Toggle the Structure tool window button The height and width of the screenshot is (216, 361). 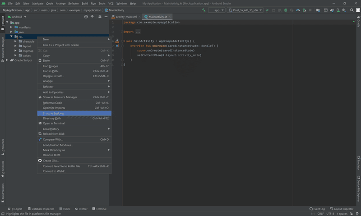[3, 147]
